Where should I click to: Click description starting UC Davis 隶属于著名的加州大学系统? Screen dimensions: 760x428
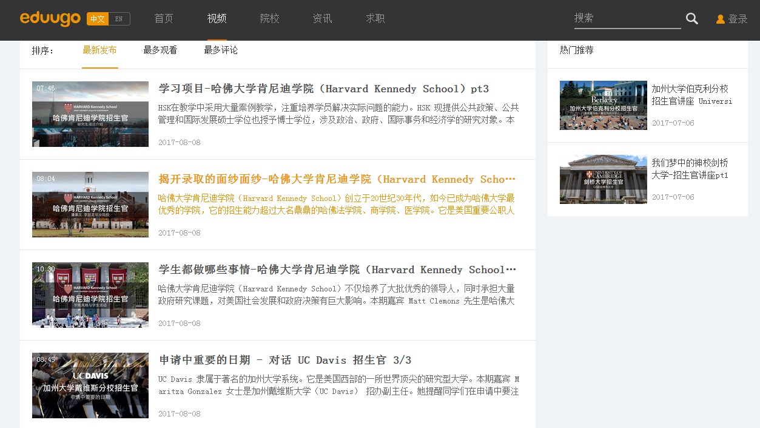(338, 386)
